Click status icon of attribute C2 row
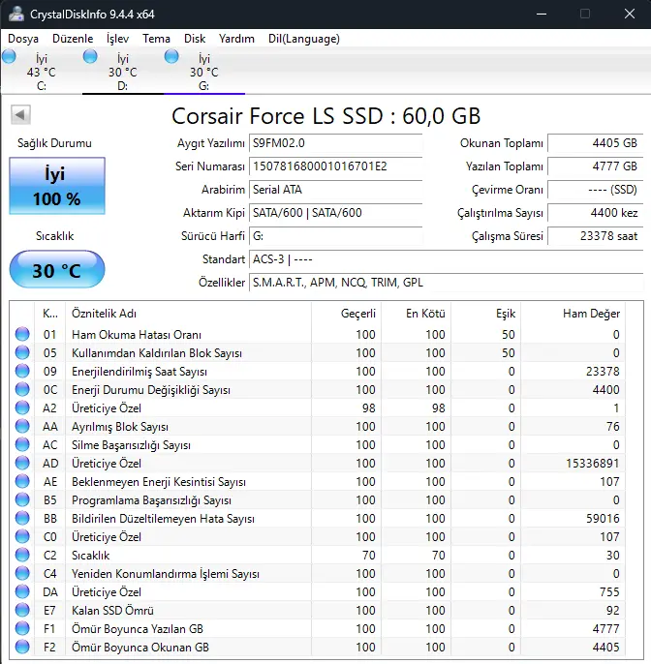 22,556
